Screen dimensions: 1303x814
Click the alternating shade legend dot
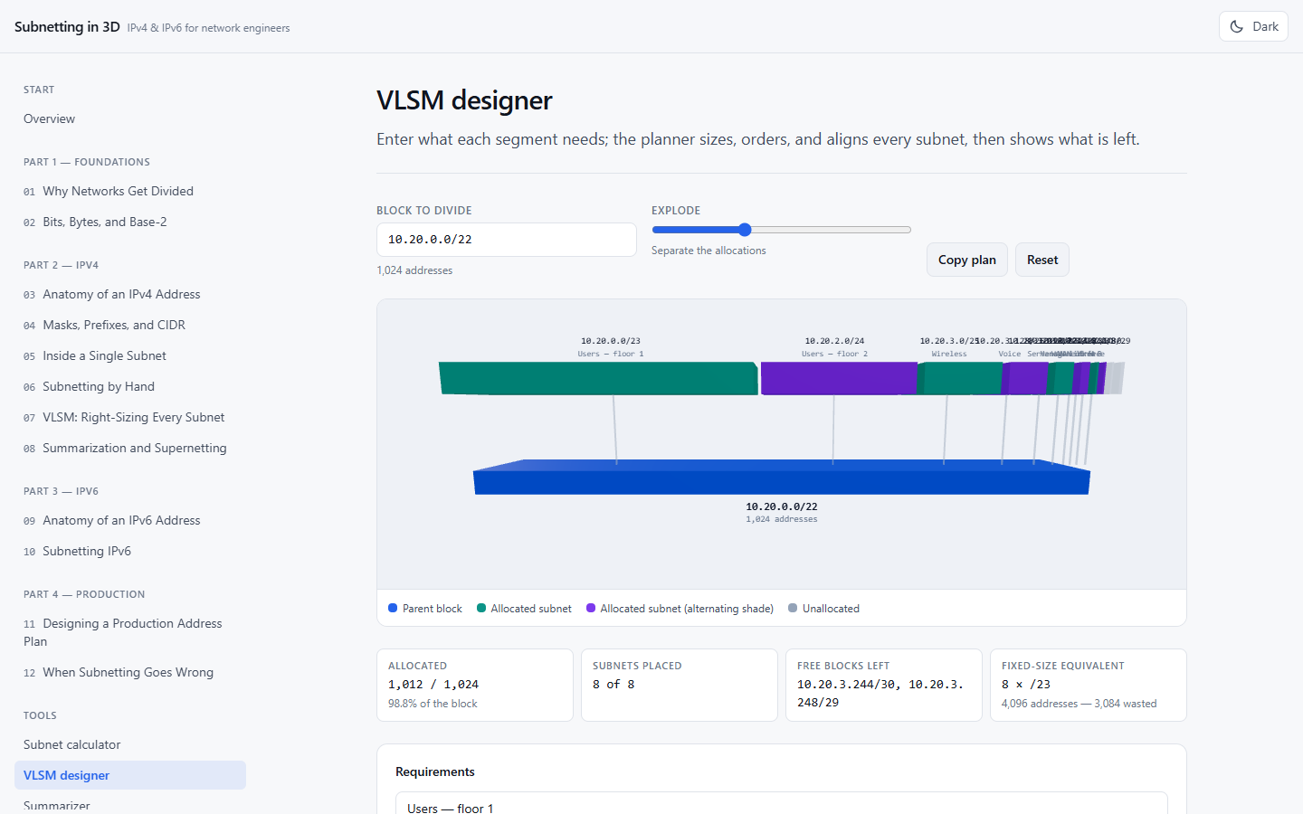(591, 608)
